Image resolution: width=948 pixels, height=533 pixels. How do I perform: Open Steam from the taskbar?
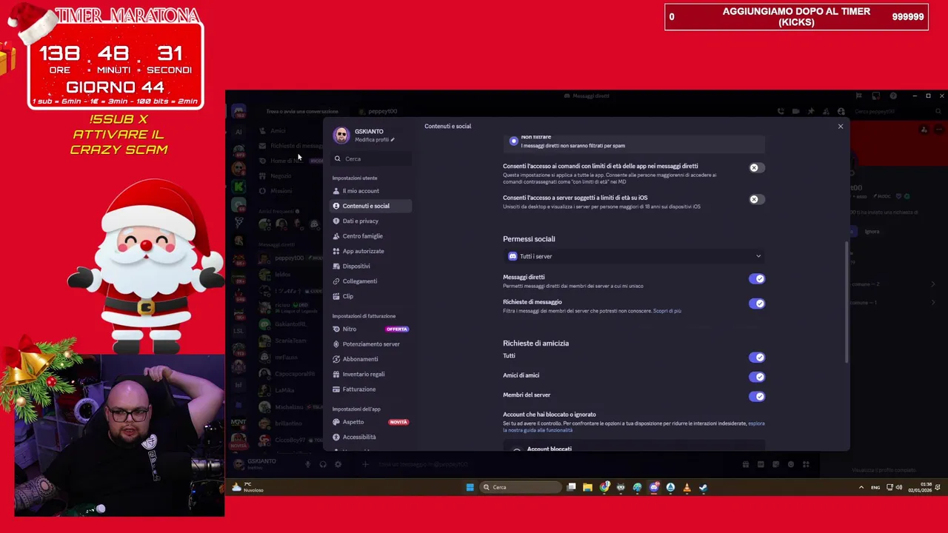[x=703, y=487]
